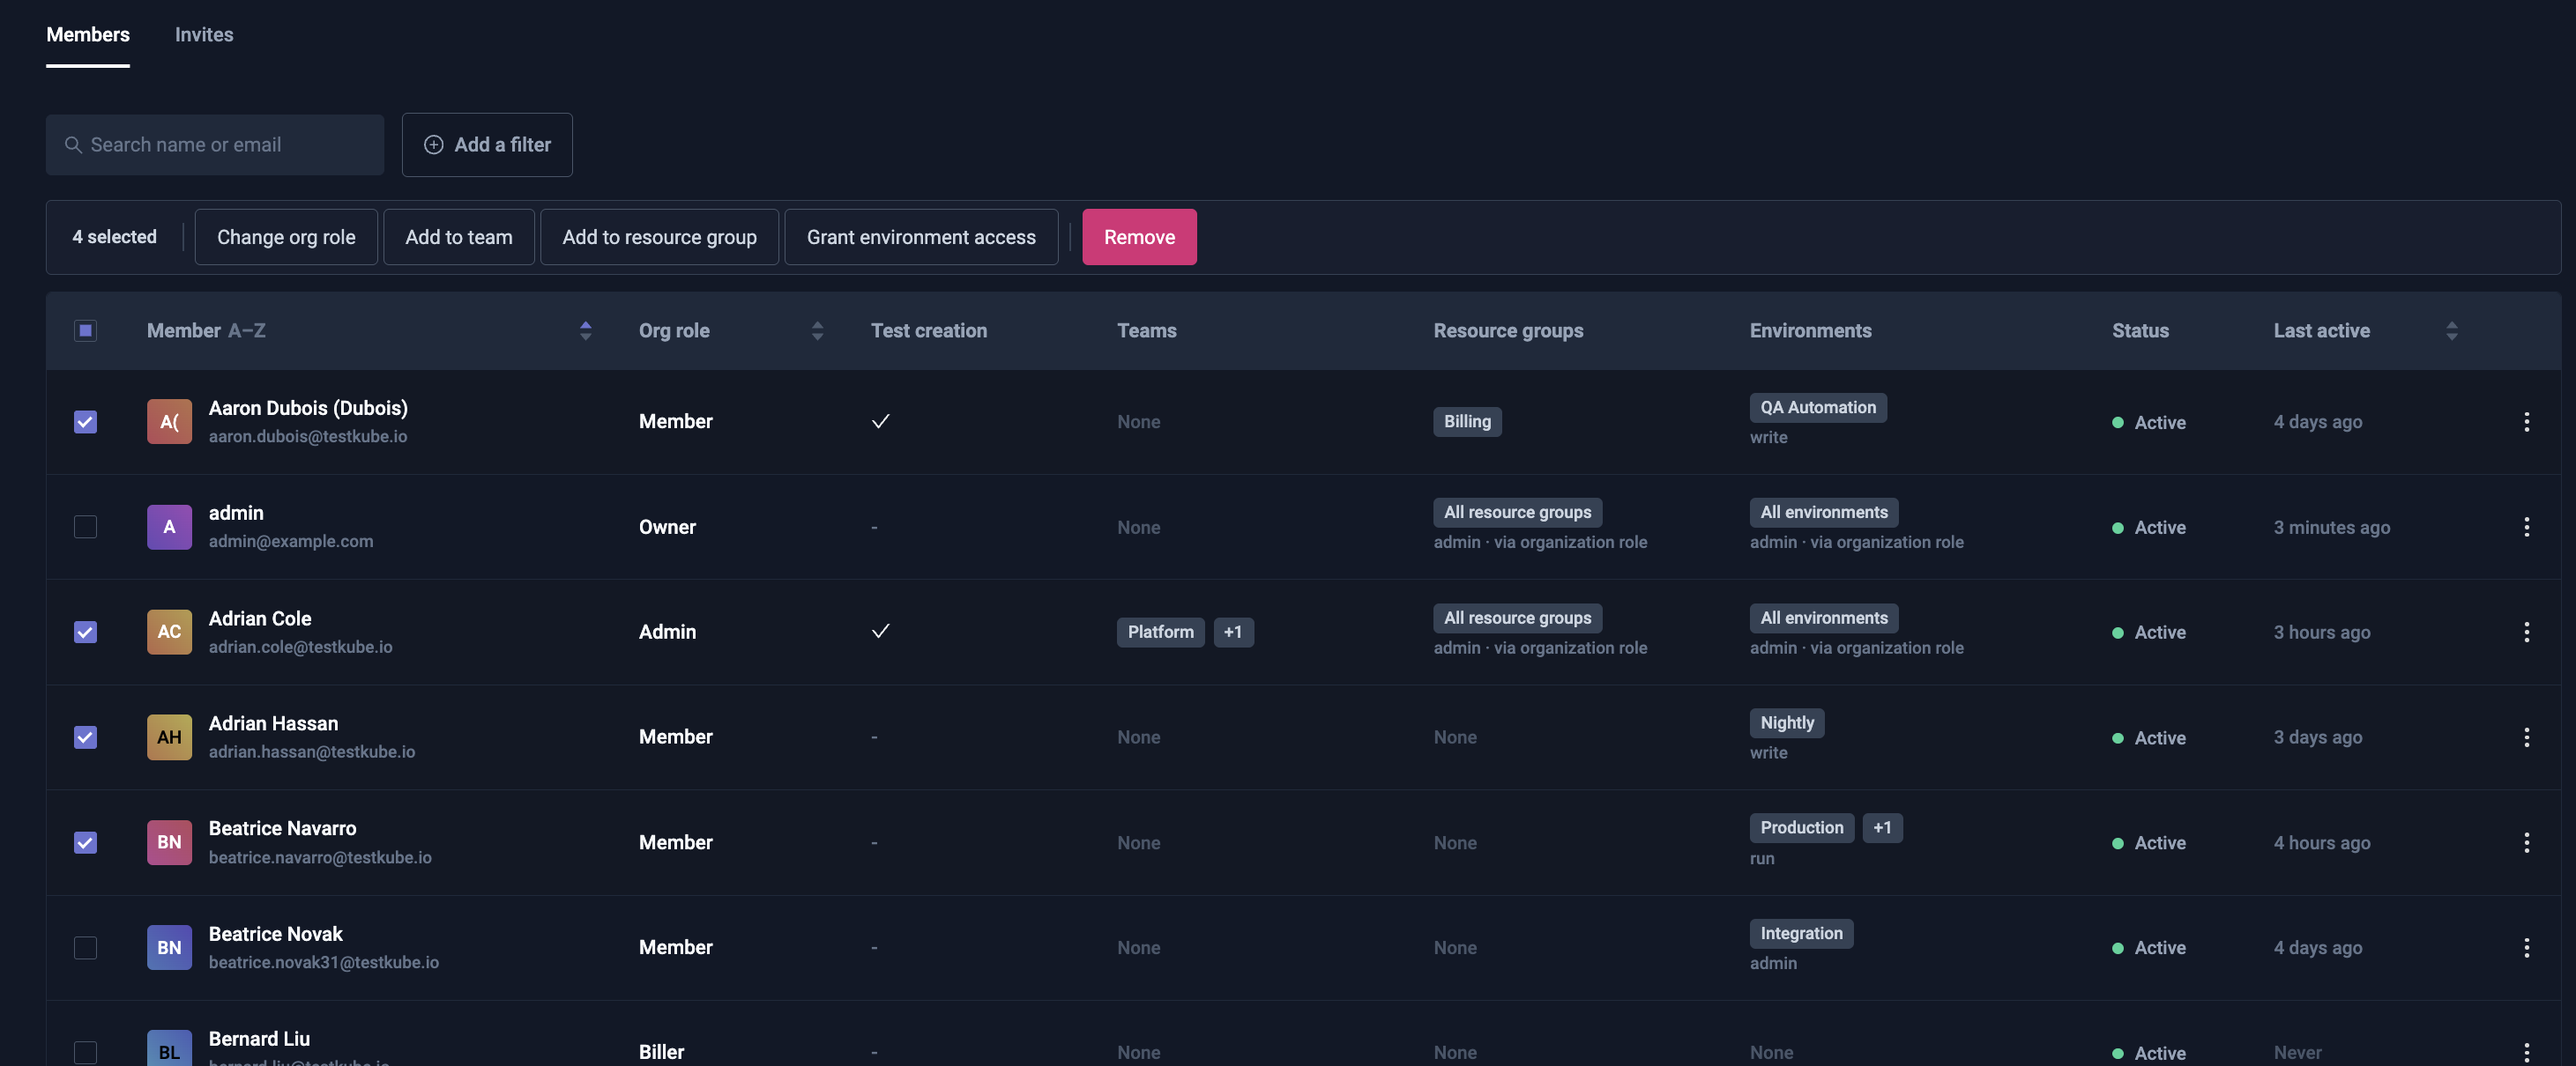Expand the +1 teams badge for Adrian Cole
The image size is (2576, 1066).
click(1233, 632)
